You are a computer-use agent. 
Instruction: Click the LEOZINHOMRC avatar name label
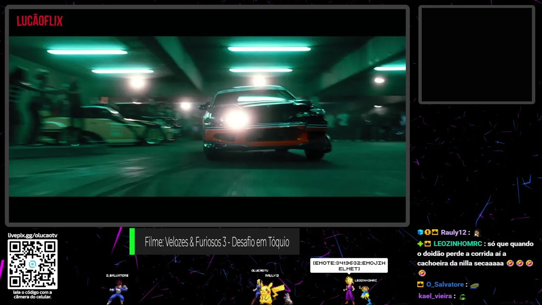(366, 280)
